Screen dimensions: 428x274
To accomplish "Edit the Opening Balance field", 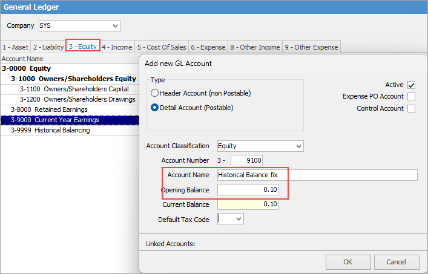I will pyautogui.click(x=248, y=190).
